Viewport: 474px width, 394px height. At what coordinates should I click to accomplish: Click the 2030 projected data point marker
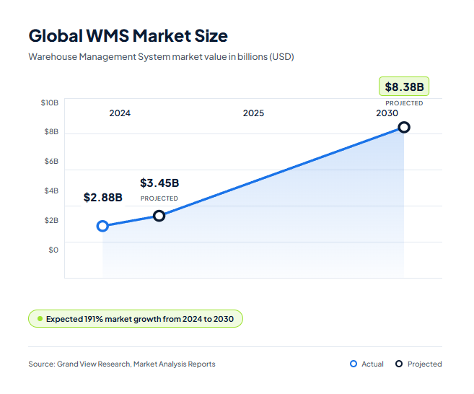tap(404, 127)
